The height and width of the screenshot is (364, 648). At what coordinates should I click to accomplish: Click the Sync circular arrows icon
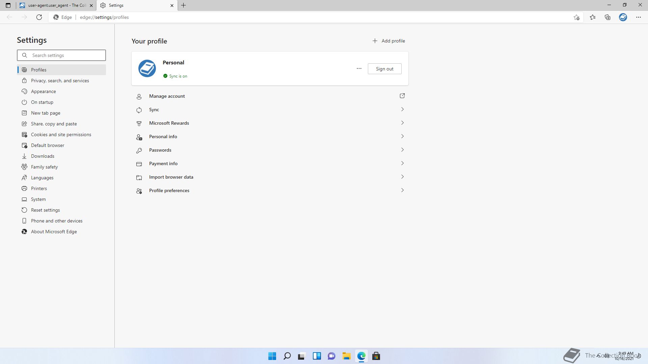[139, 110]
